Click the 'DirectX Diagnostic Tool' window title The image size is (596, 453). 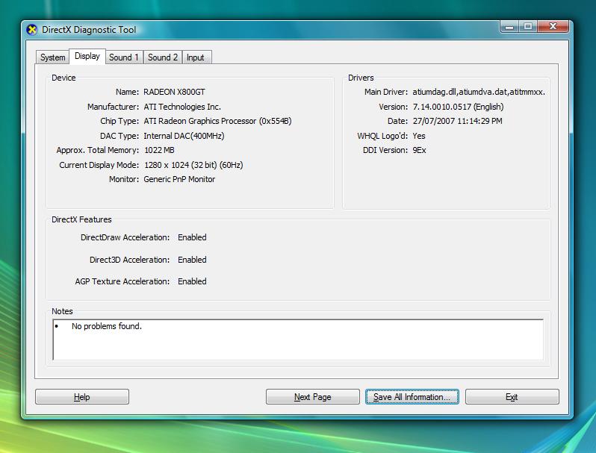89,30
